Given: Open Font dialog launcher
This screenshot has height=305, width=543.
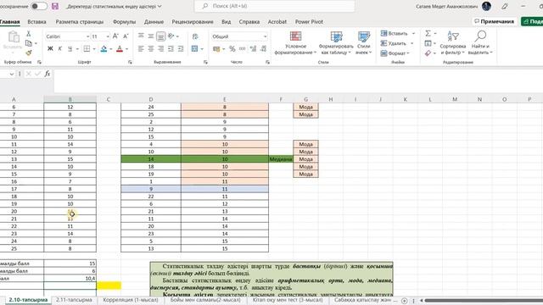Looking at the screenshot, I should (130, 62).
